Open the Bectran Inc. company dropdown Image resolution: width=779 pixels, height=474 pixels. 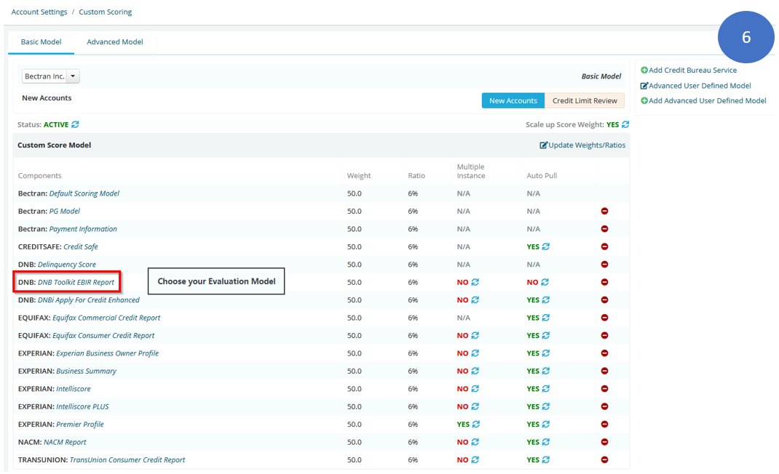point(51,76)
